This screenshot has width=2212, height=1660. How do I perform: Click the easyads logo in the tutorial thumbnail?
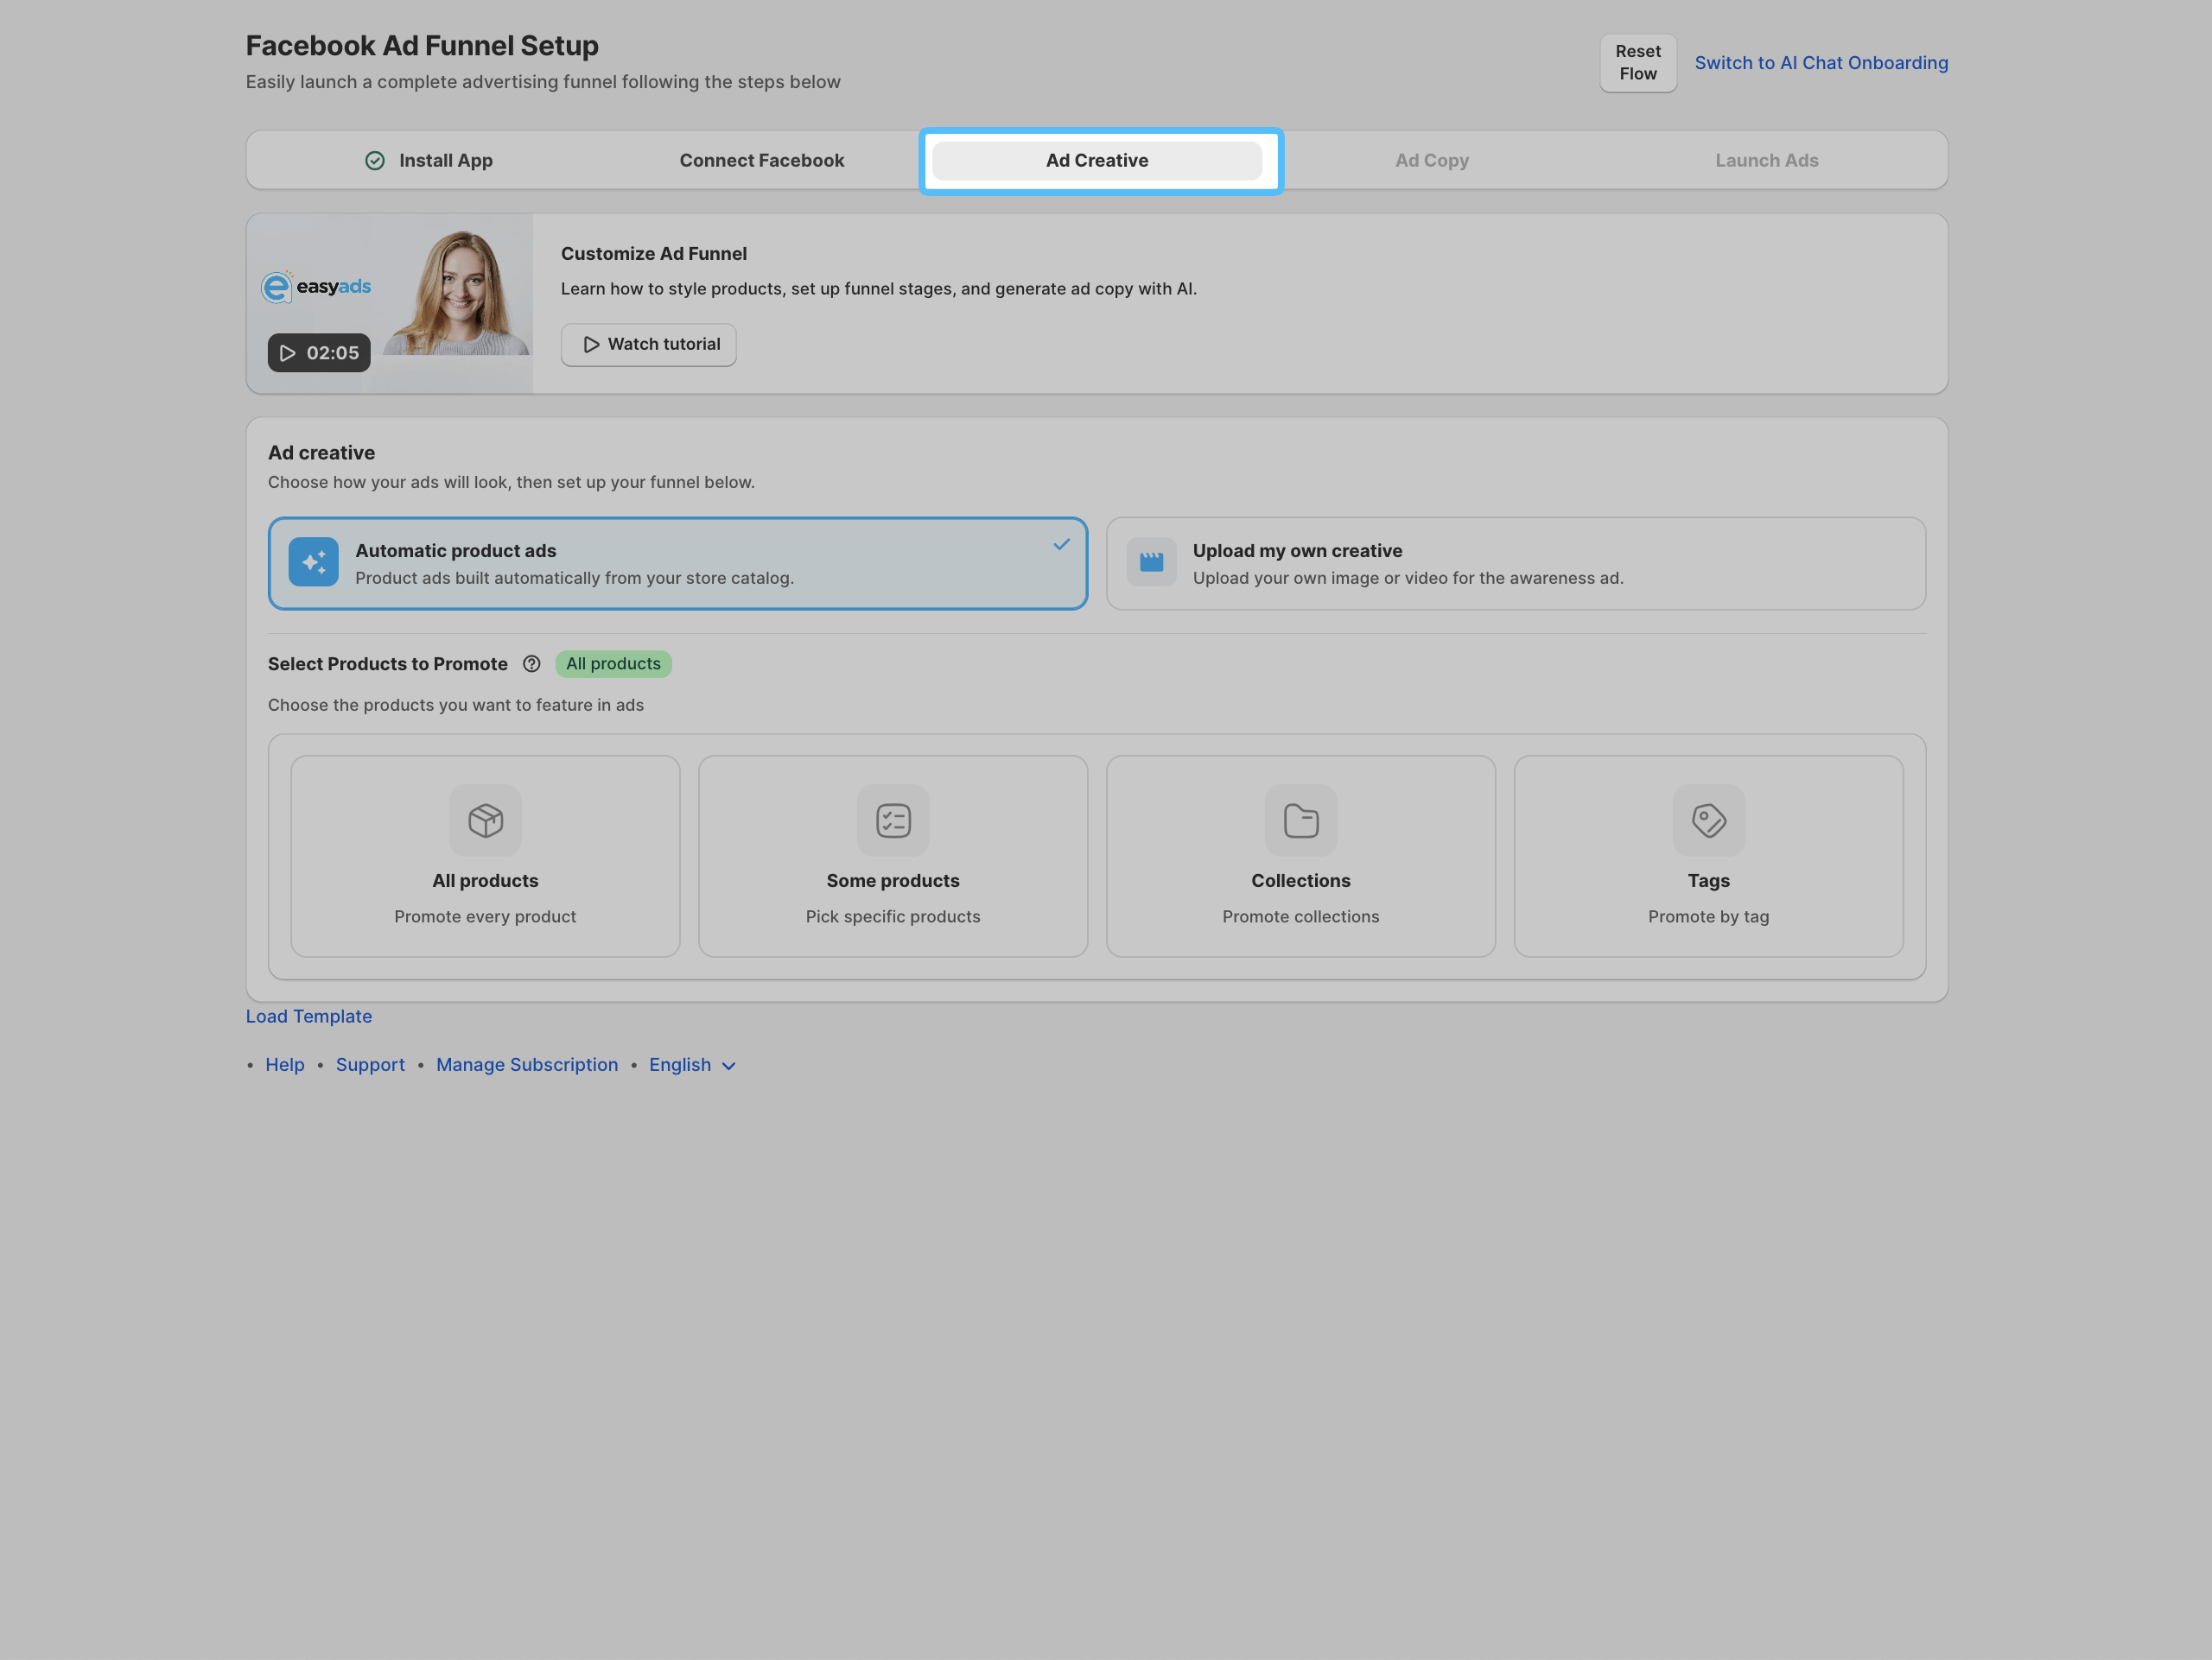[x=316, y=287]
